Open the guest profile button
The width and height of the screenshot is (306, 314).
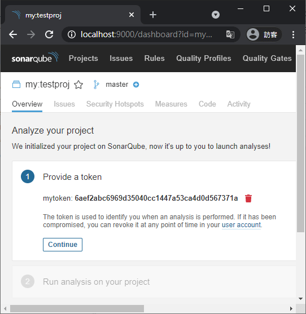point(264,34)
